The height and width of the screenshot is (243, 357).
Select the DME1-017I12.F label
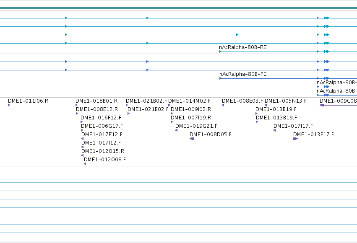click(x=101, y=143)
